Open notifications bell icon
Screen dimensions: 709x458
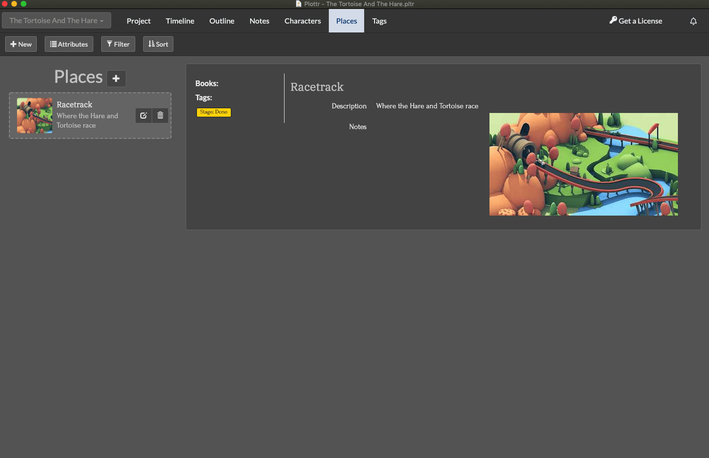tap(693, 21)
